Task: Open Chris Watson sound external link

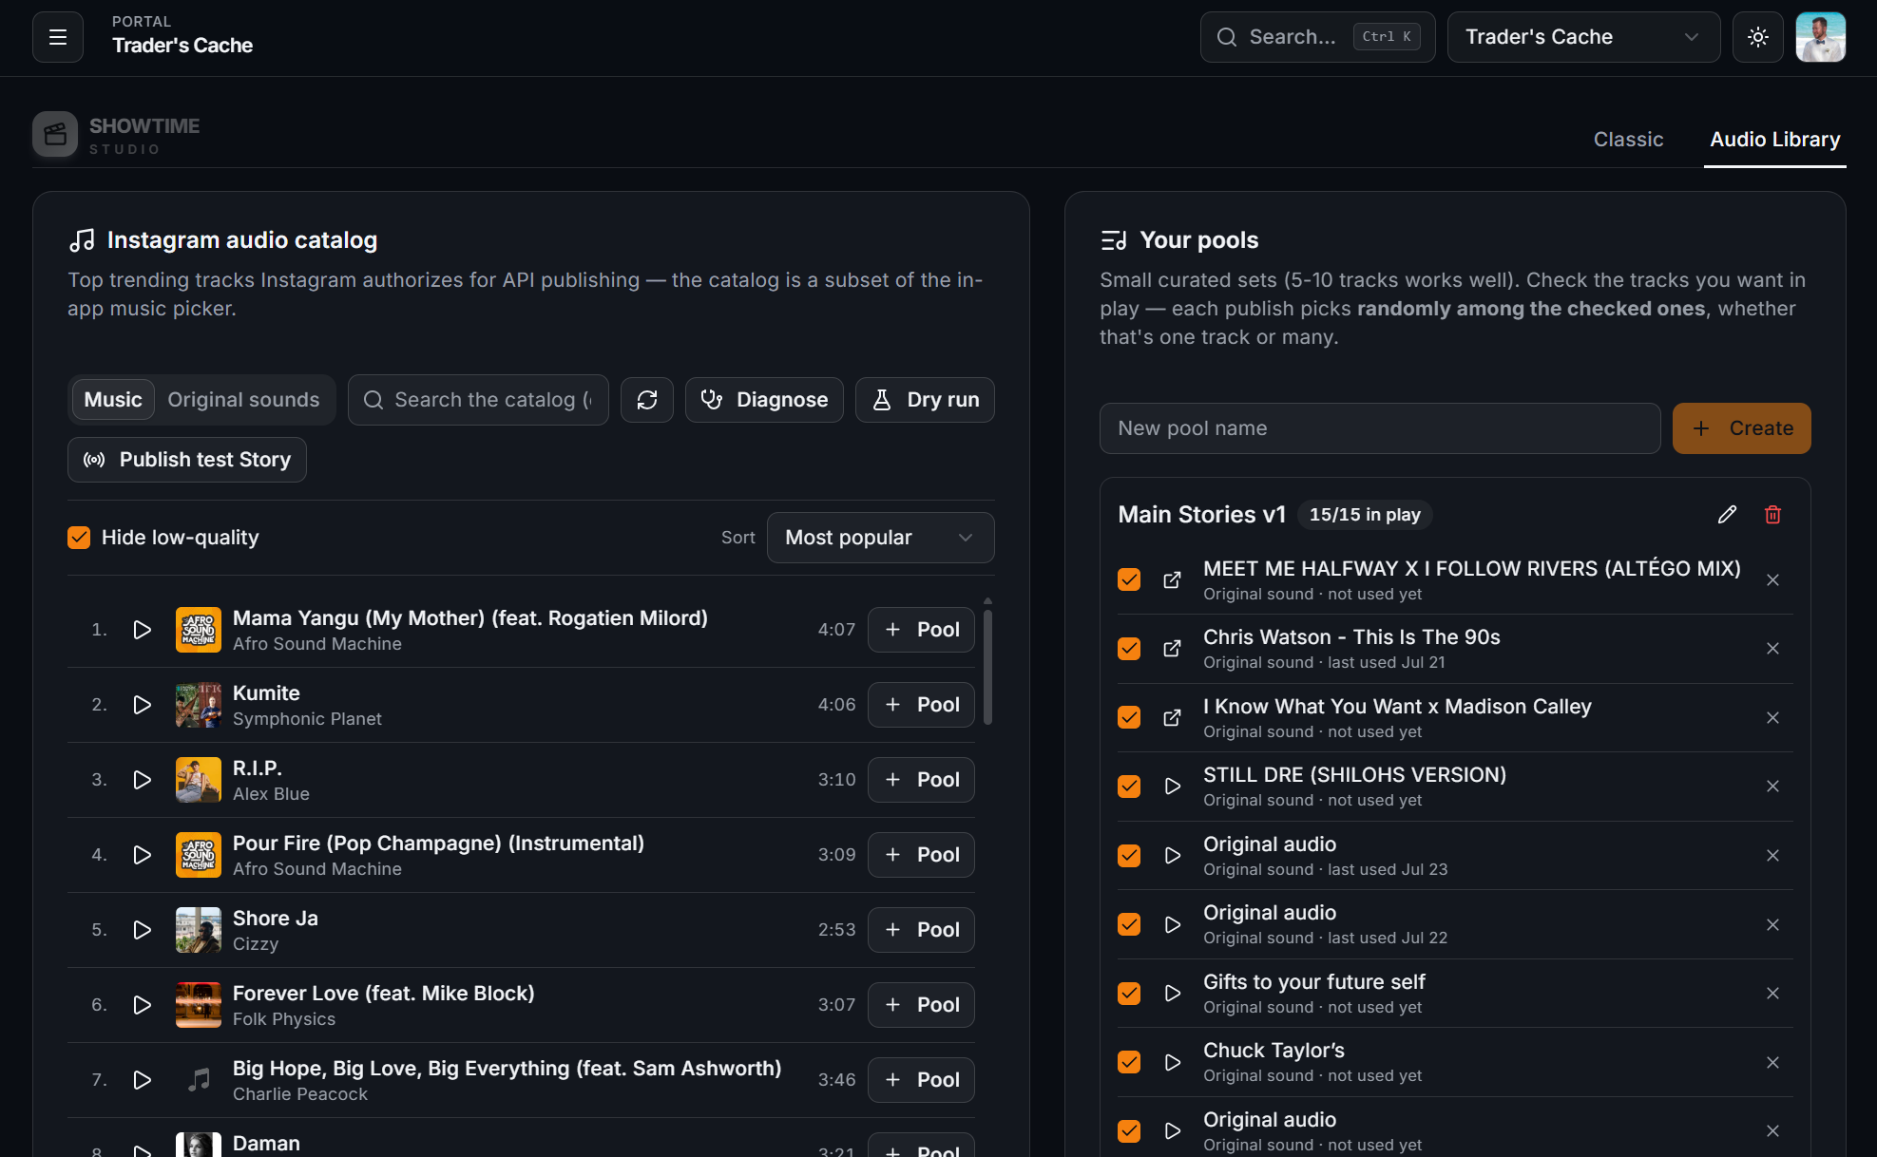Action: tap(1172, 649)
